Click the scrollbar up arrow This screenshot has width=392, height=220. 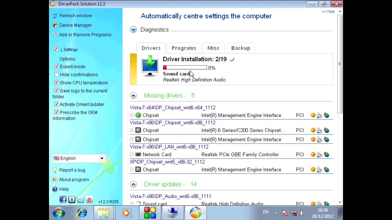pos(340,11)
